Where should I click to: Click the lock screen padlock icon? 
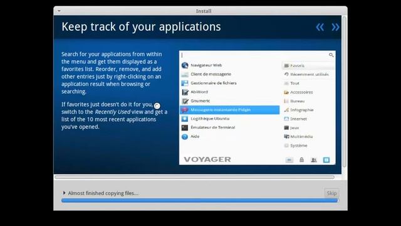tap(302, 160)
